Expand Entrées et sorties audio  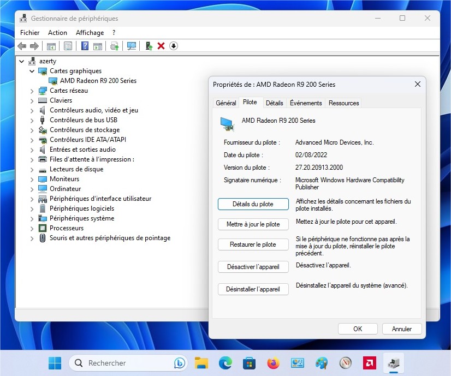coord(32,150)
